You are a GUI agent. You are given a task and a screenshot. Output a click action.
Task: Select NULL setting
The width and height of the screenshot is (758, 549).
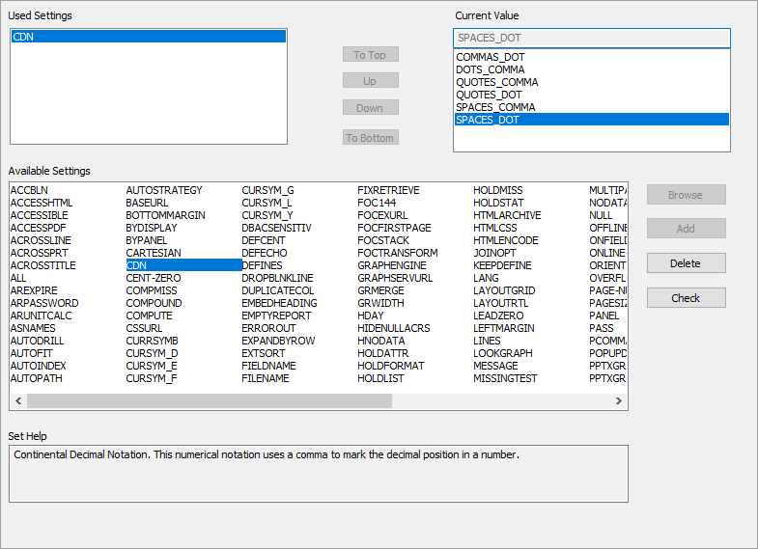point(601,215)
